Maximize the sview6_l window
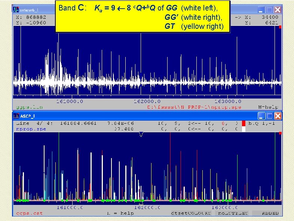This screenshot has width=294, height=221. point(269,10)
